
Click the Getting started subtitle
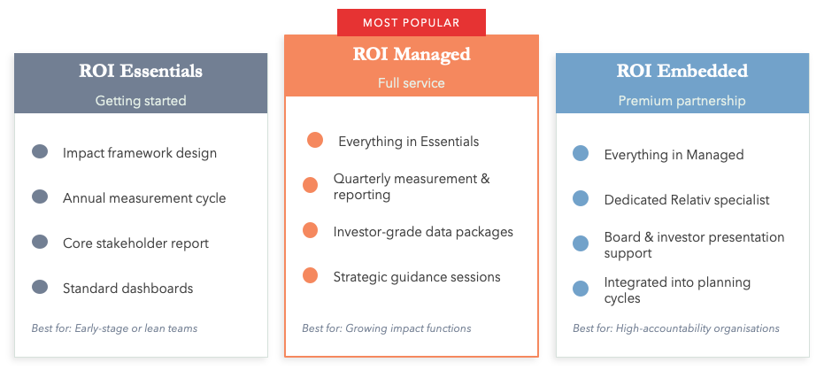click(x=141, y=101)
